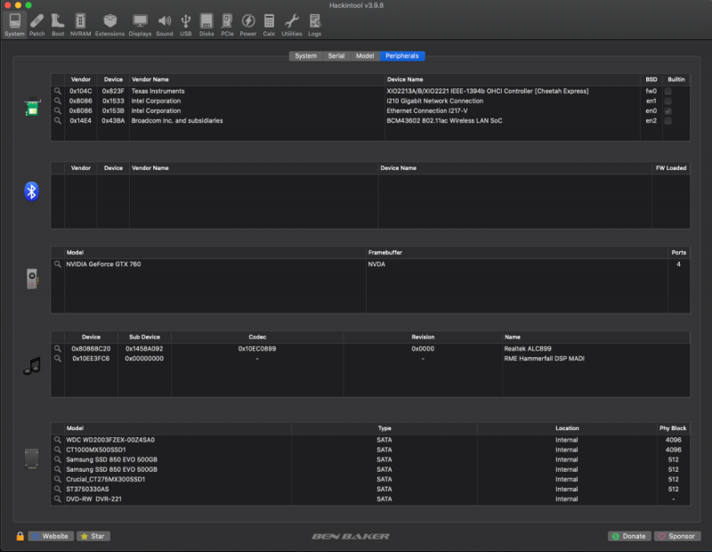The width and height of the screenshot is (712, 552).
Task: Open the Extensions toolbar section
Action: 109,23
